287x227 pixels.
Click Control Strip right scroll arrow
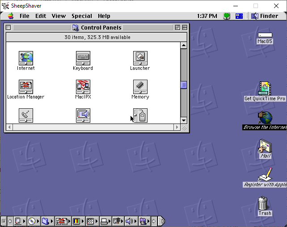pyautogui.click(x=154, y=221)
